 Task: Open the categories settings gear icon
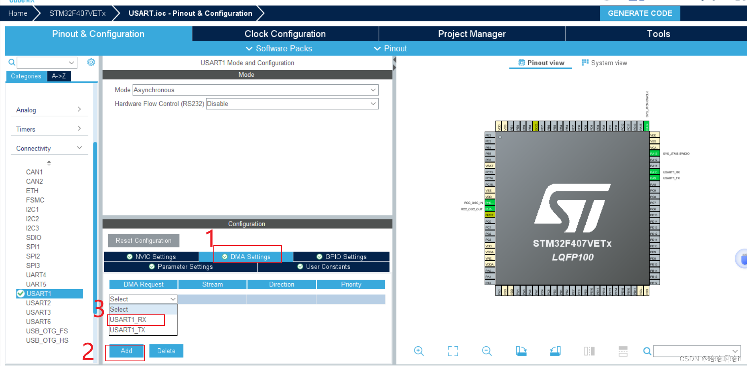(x=91, y=62)
